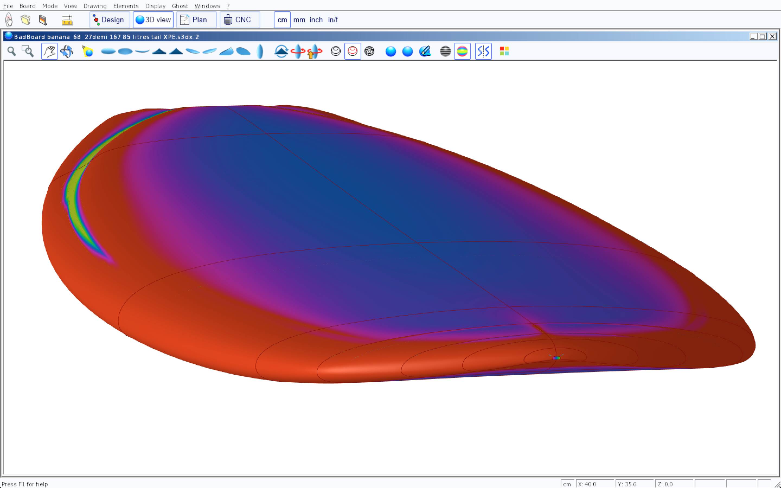Open the Elements menu

coord(126,6)
